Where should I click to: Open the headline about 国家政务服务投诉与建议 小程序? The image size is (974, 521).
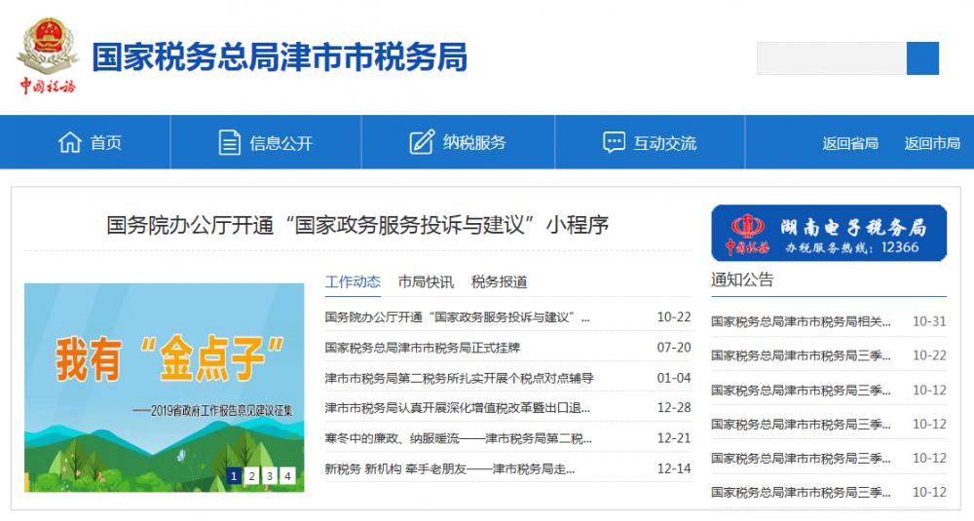coord(357,225)
